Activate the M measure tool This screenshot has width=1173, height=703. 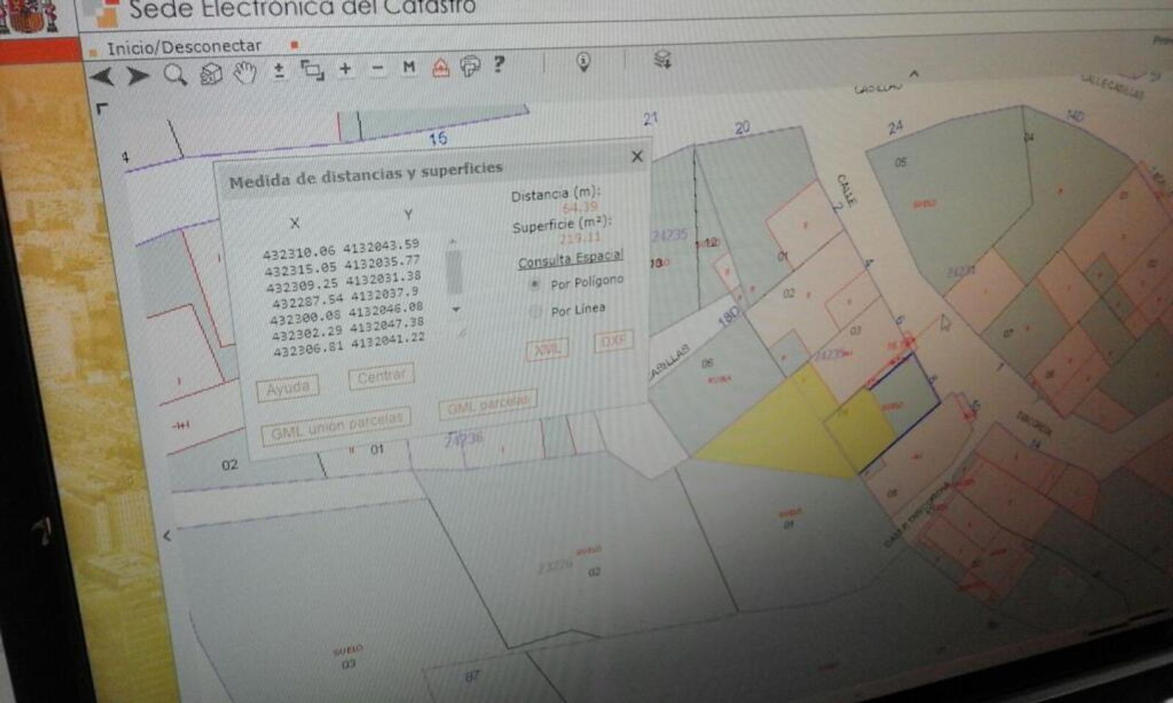tap(409, 67)
